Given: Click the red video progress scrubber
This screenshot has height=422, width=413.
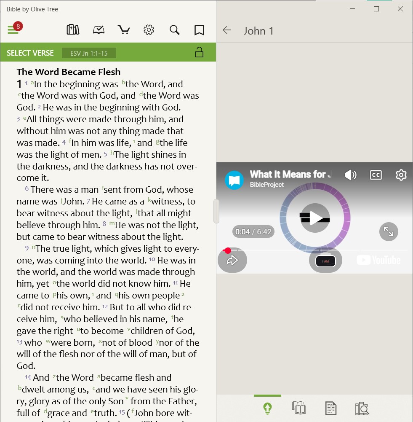Looking at the screenshot, I should pos(228,250).
